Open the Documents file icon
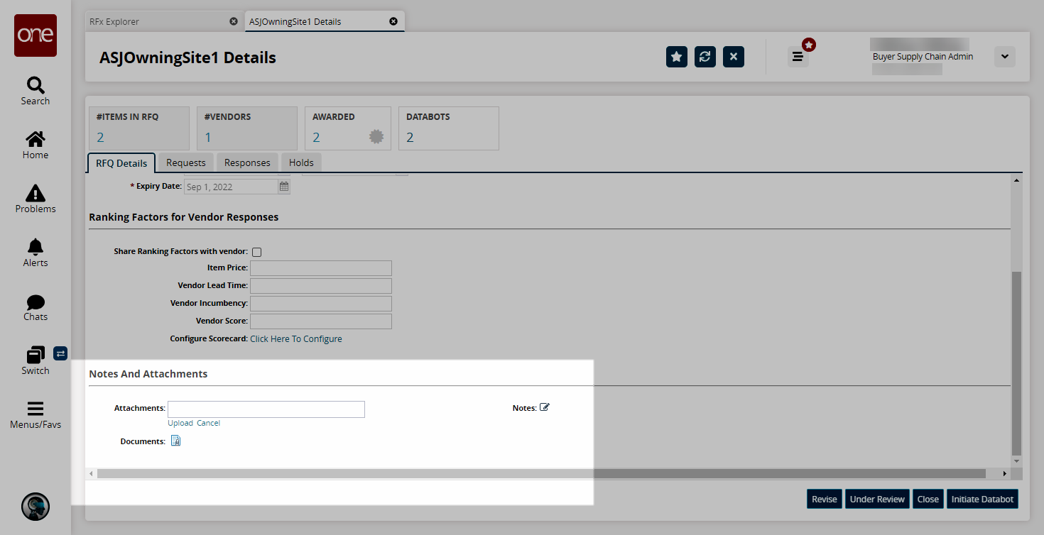This screenshot has width=1044, height=535. coord(176,441)
